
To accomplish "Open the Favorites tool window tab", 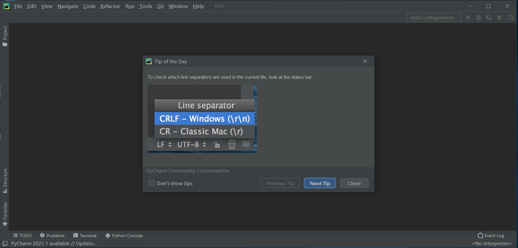I will click(5, 214).
